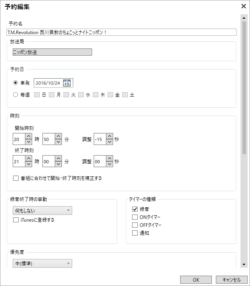Select the 単発 radio button
The image size is (250, 286).
coord(15,83)
